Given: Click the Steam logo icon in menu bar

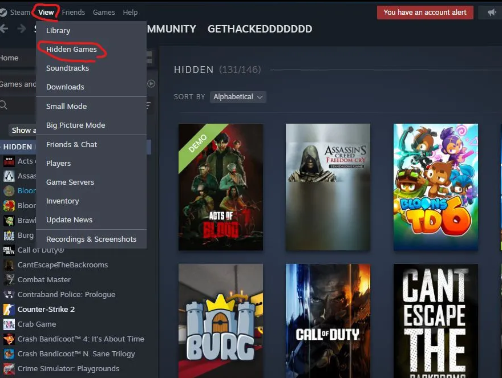Looking at the screenshot, I should [3, 13].
